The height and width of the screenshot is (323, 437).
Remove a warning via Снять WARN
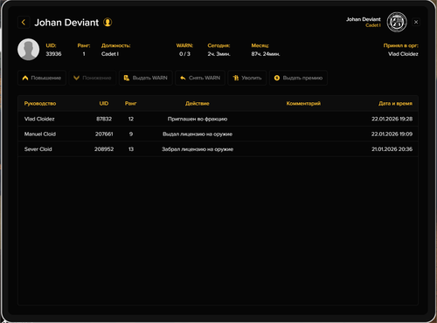click(200, 78)
